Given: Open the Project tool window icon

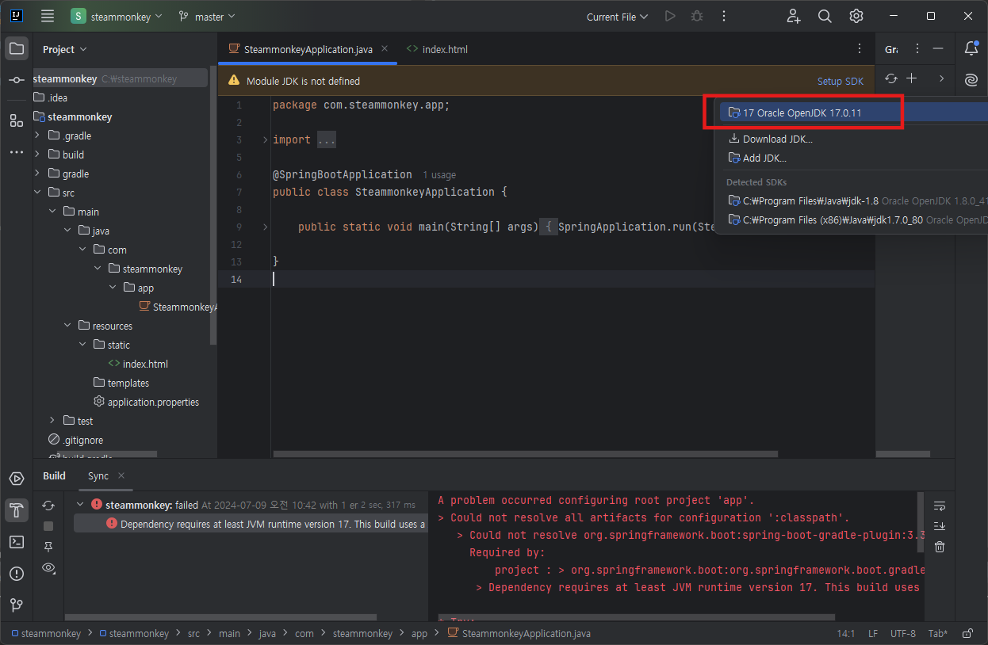Looking at the screenshot, I should (17, 49).
